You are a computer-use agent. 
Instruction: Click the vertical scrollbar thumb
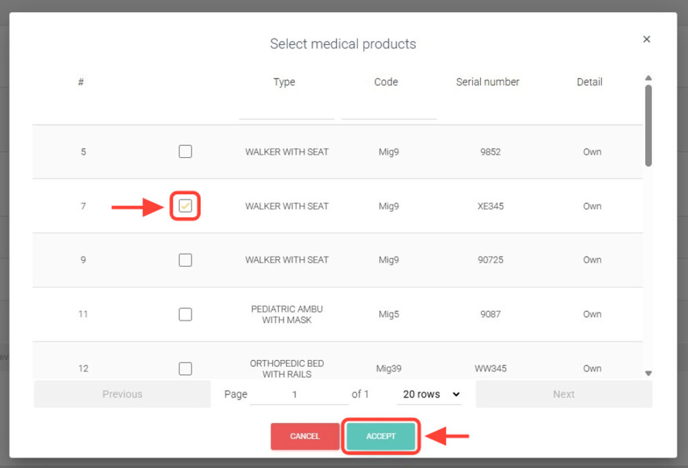648,124
